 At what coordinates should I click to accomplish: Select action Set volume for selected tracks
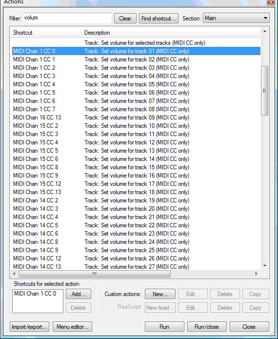pos(136,43)
